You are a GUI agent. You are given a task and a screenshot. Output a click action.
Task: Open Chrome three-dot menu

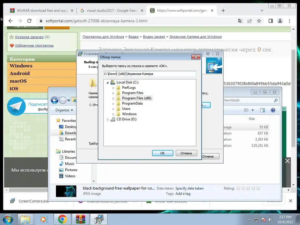click(289, 21)
